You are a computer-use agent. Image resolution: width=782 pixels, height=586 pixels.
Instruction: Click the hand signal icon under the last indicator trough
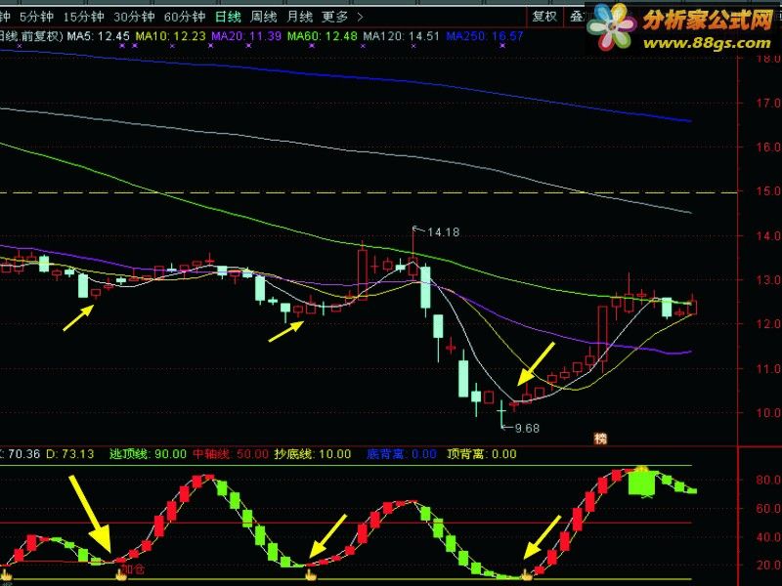[527, 575]
